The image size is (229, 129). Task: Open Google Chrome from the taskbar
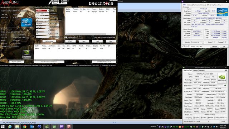tap(25, 126)
